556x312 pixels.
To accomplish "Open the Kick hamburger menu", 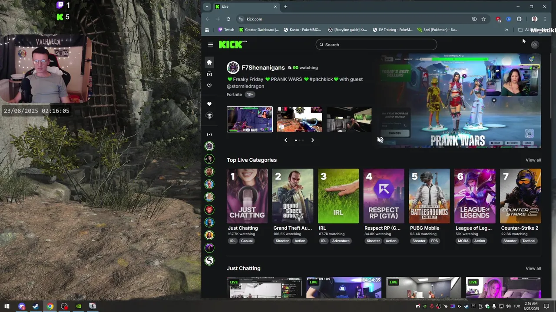I will [210, 45].
